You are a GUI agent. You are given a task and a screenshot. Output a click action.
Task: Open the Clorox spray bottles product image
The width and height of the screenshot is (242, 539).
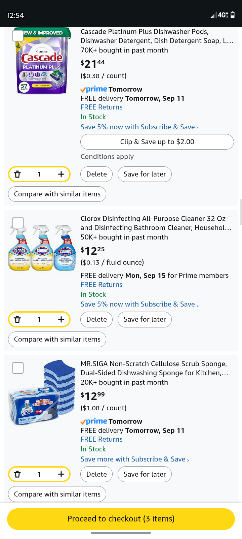42,248
